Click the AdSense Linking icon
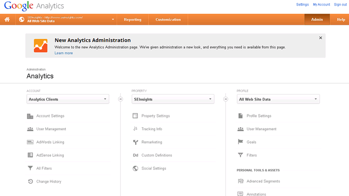Screen dimensions: 349x196 pos(30,155)
